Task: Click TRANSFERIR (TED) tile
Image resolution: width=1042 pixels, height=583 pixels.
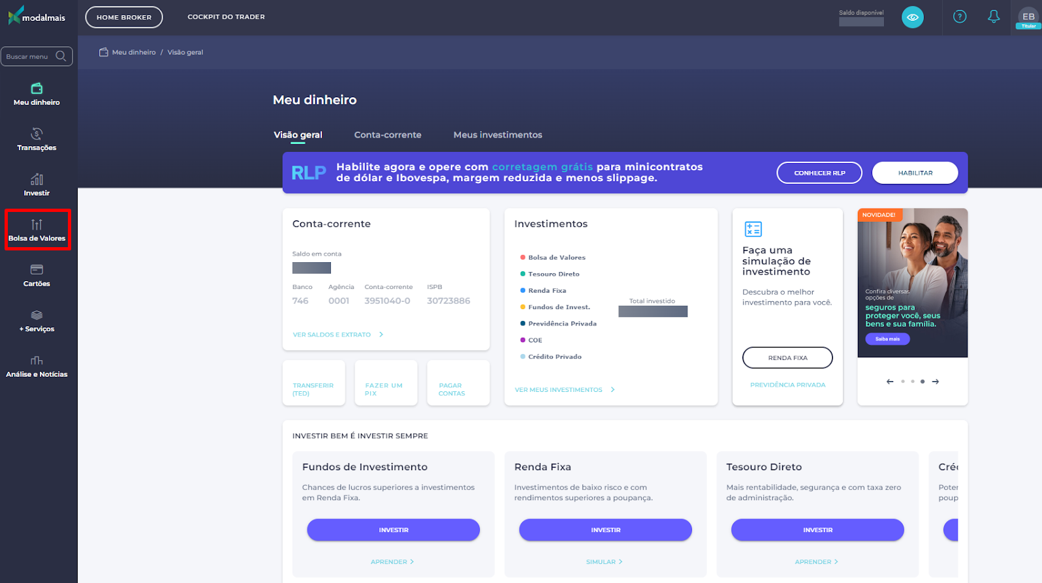Action: [x=314, y=383]
